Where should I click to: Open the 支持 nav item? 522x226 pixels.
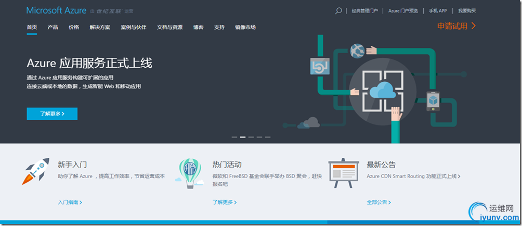click(219, 27)
